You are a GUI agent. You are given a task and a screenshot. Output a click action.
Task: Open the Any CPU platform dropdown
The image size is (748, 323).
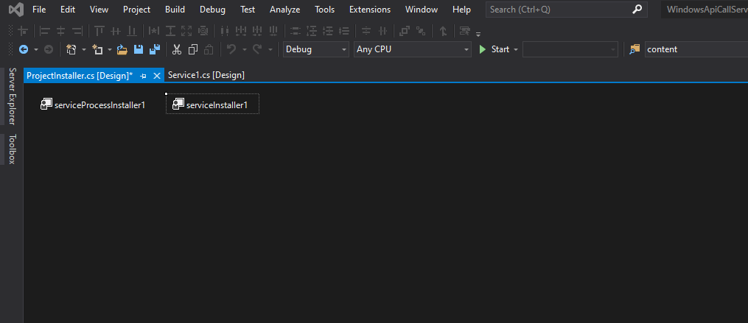pos(412,49)
